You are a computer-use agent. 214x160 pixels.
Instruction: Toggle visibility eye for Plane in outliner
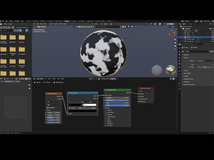(x=212, y=35)
